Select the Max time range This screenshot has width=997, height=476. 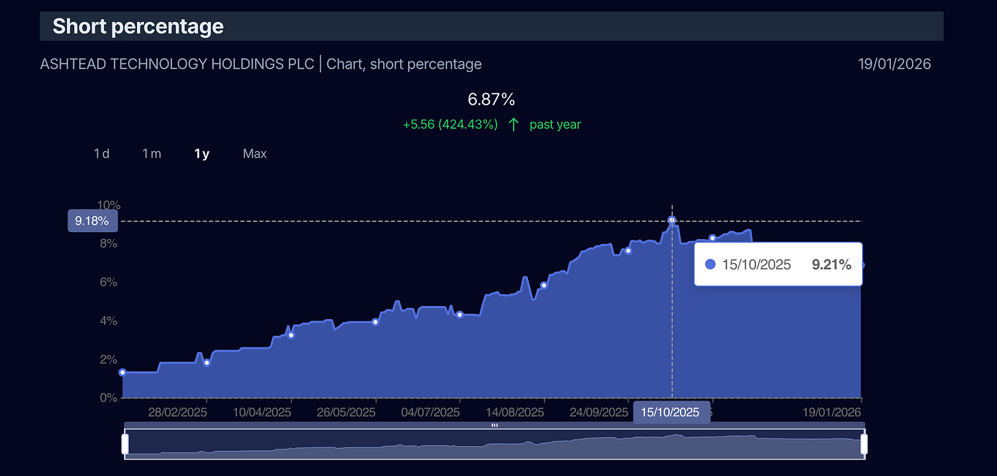tap(255, 153)
